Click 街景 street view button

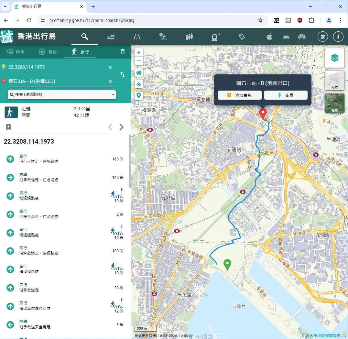pos(286,95)
